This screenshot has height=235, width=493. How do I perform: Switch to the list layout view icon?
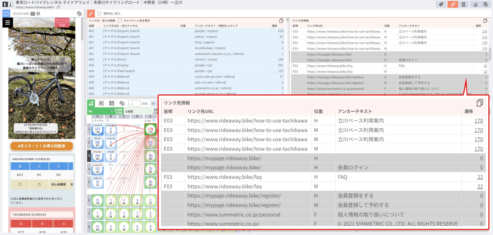[x=112, y=103]
